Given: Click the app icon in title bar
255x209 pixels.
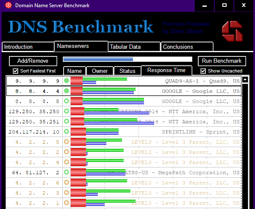Looking at the screenshot, I should coord(8,5).
